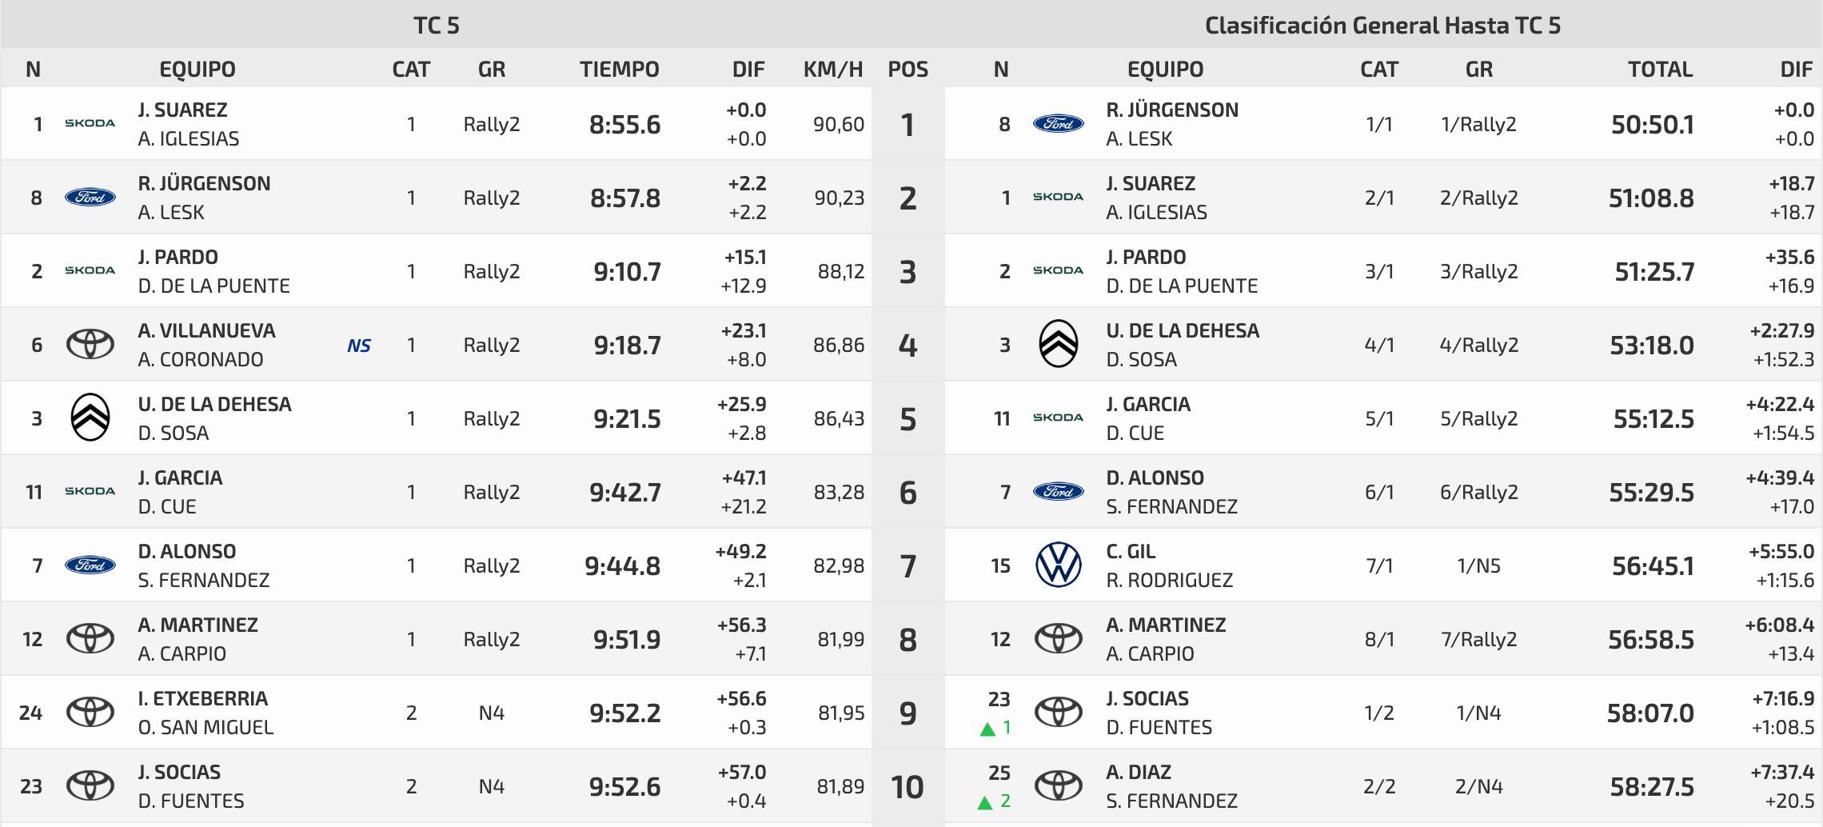Click the NS marker on A. Villanueva's row

pyautogui.click(x=359, y=346)
